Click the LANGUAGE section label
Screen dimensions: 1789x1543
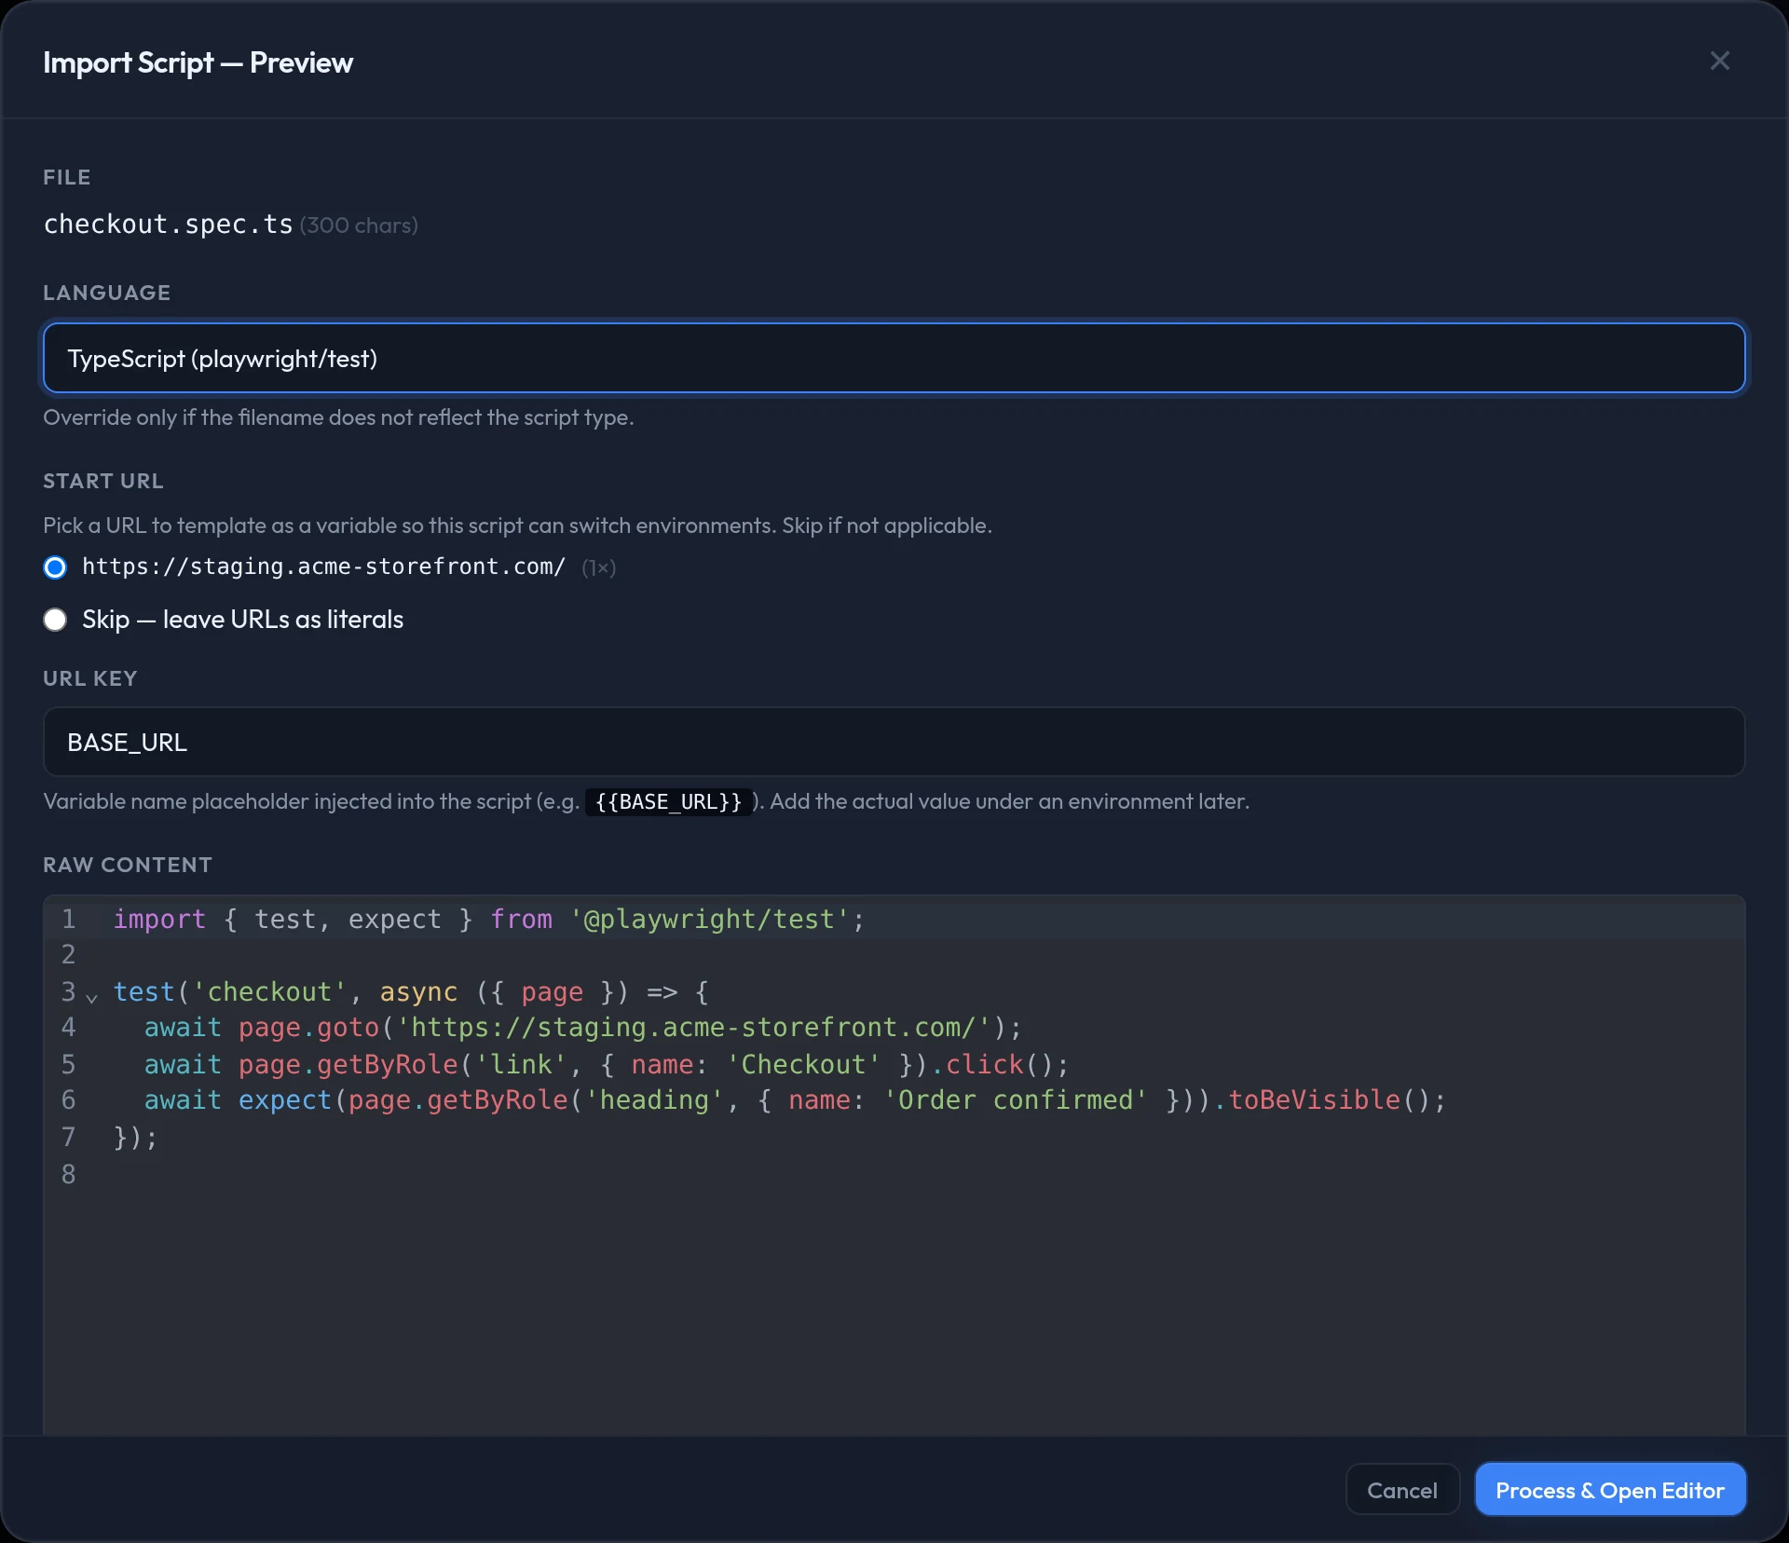(107, 293)
